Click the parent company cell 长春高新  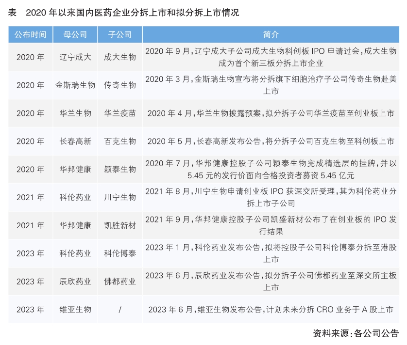point(75,141)
